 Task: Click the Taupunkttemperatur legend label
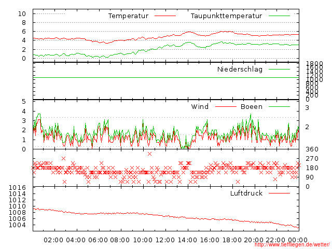[226, 16]
